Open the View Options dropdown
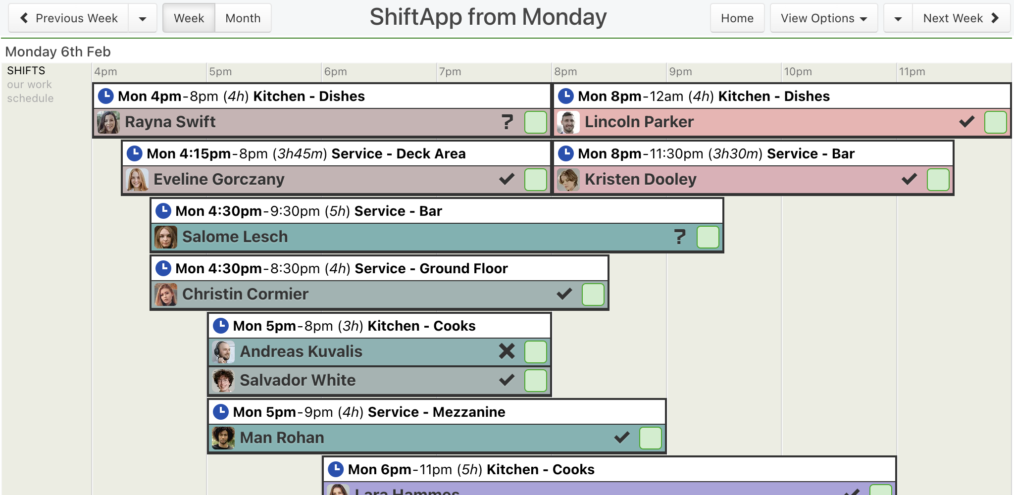This screenshot has width=1014, height=495. click(824, 18)
